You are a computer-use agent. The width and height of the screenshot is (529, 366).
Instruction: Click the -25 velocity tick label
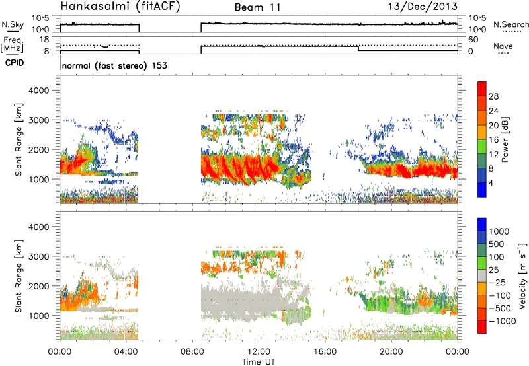click(x=497, y=282)
